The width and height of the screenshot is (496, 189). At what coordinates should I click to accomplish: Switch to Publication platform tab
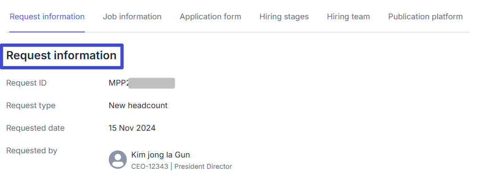[x=425, y=16]
